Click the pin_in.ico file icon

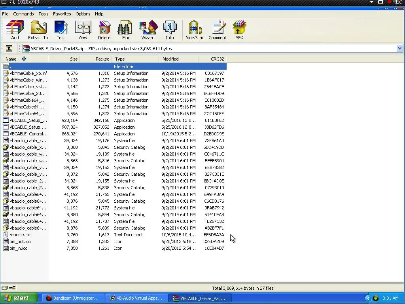pos(6,248)
